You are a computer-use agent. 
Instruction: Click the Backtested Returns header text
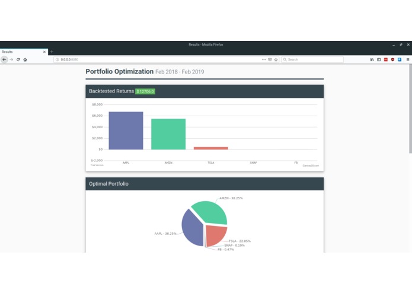coord(111,91)
